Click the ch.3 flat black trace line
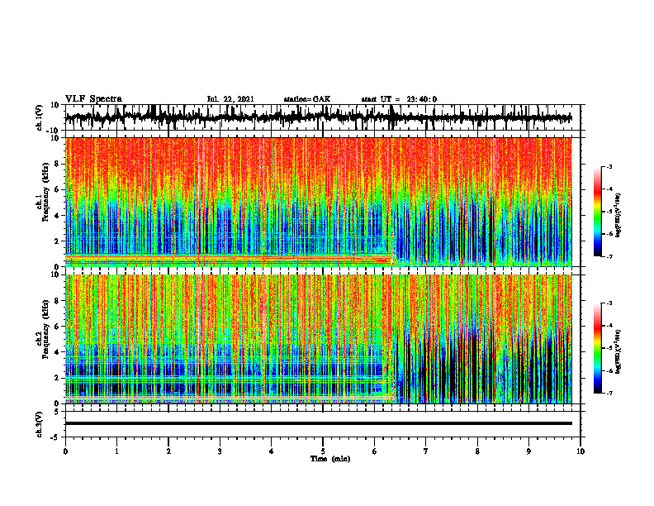Screen dimensions: 654x506 (319, 423)
